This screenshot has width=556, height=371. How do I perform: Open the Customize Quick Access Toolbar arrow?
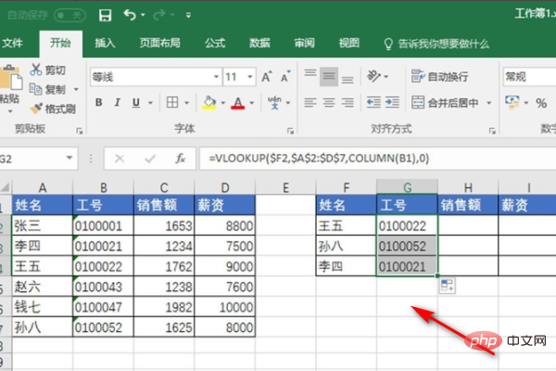188,15
